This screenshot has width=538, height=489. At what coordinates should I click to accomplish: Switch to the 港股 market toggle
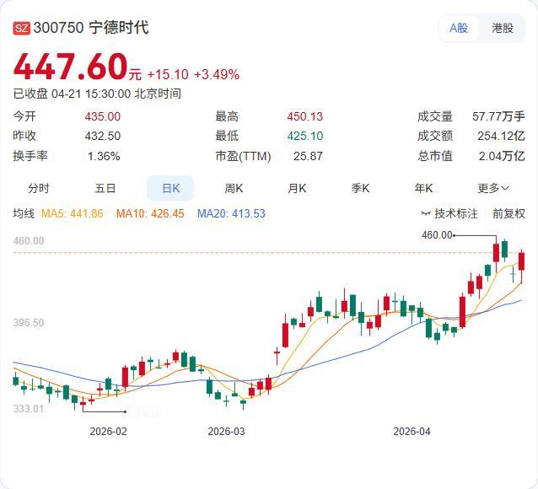point(503,28)
